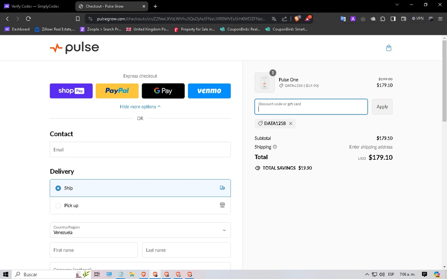Click the translate page icon
This screenshot has width=447, height=279.
(274, 19)
